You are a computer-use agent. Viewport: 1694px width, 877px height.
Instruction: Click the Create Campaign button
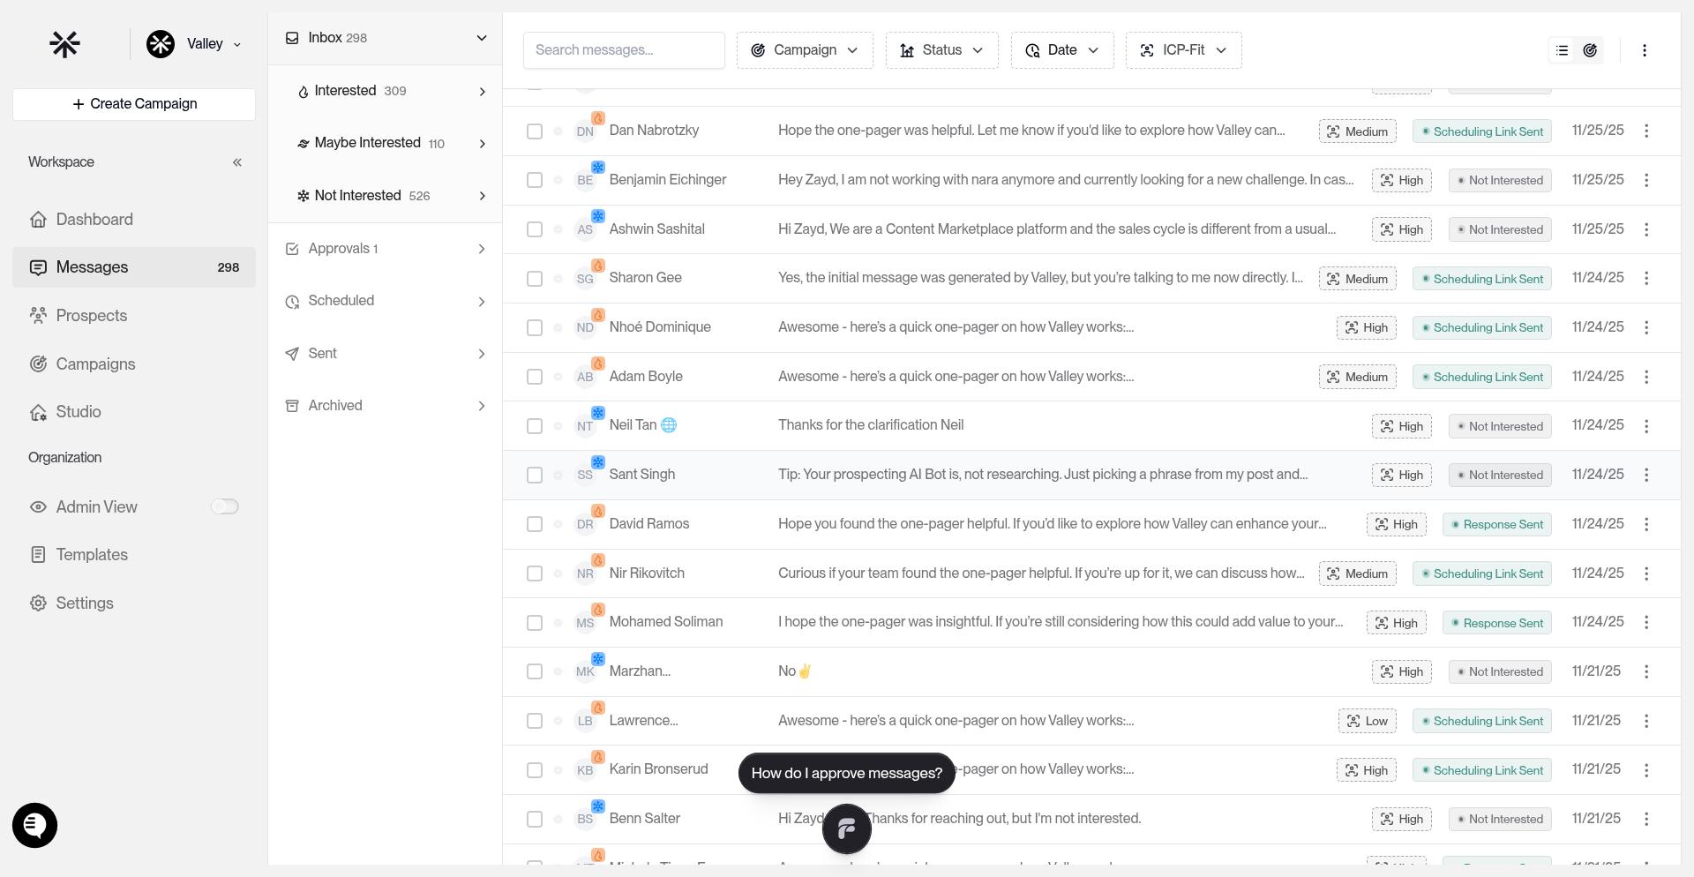[134, 104]
